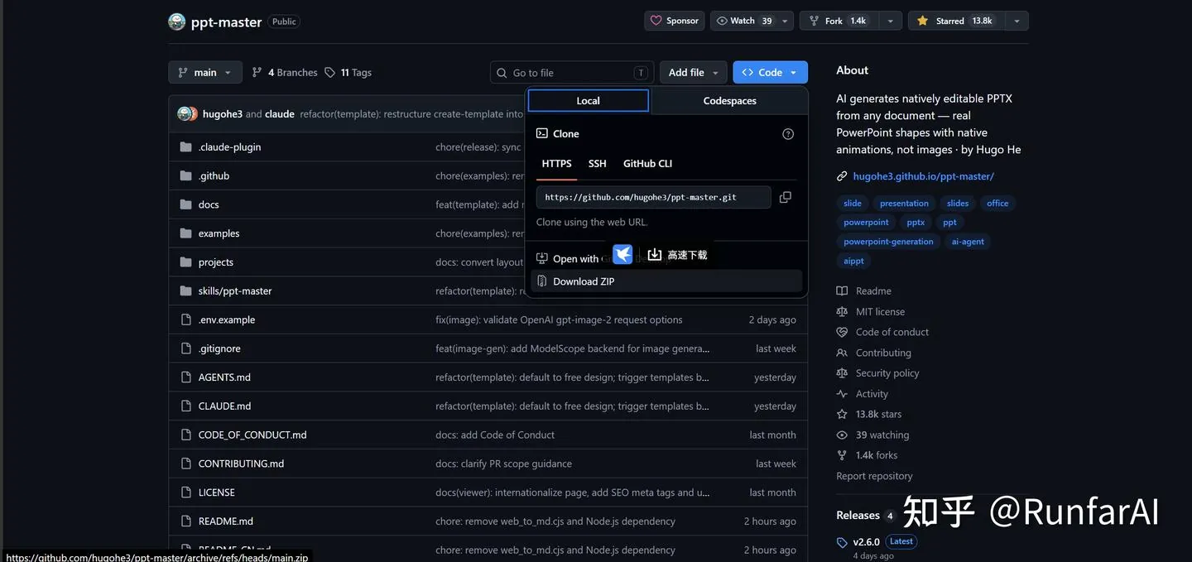Open the CONTRIBUTING.md file
The width and height of the screenshot is (1192, 562).
[x=241, y=464]
